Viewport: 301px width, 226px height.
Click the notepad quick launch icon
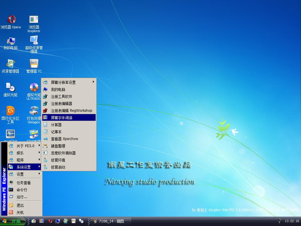click(x=34, y=221)
